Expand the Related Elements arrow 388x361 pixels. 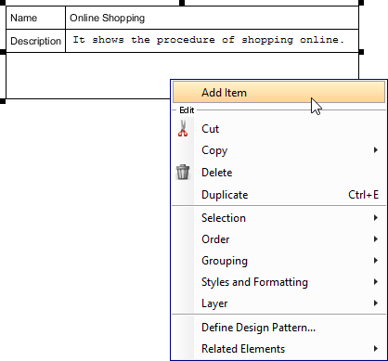coord(376,349)
